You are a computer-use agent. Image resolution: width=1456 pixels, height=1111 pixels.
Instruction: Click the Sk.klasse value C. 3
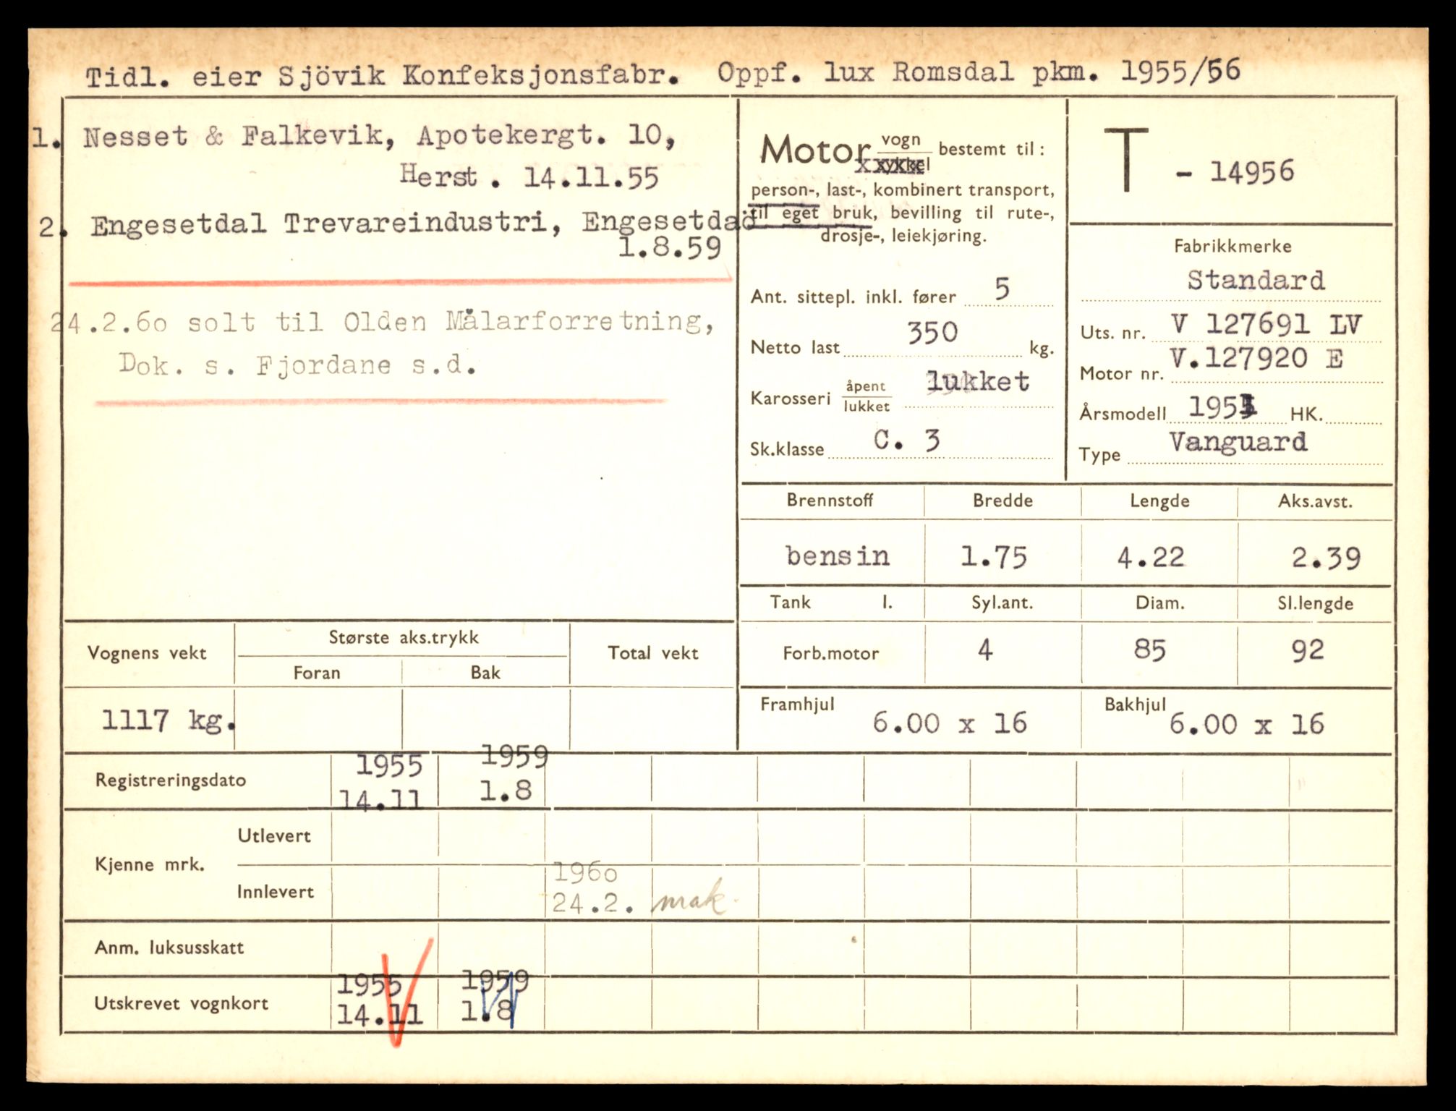(x=906, y=440)
